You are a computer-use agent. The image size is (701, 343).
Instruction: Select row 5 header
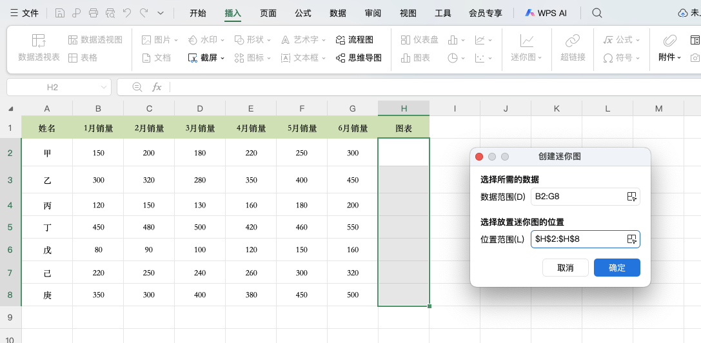[10, 227]
